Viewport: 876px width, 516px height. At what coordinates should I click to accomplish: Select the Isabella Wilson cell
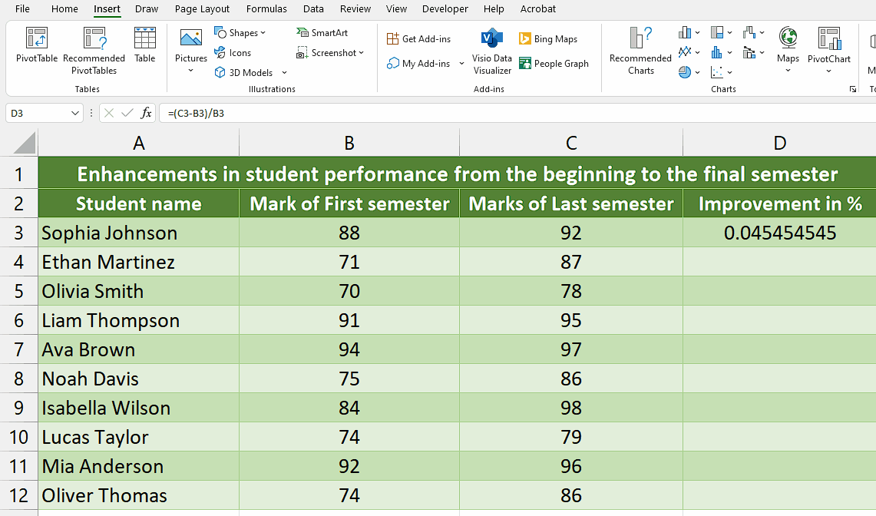[138, 408]
